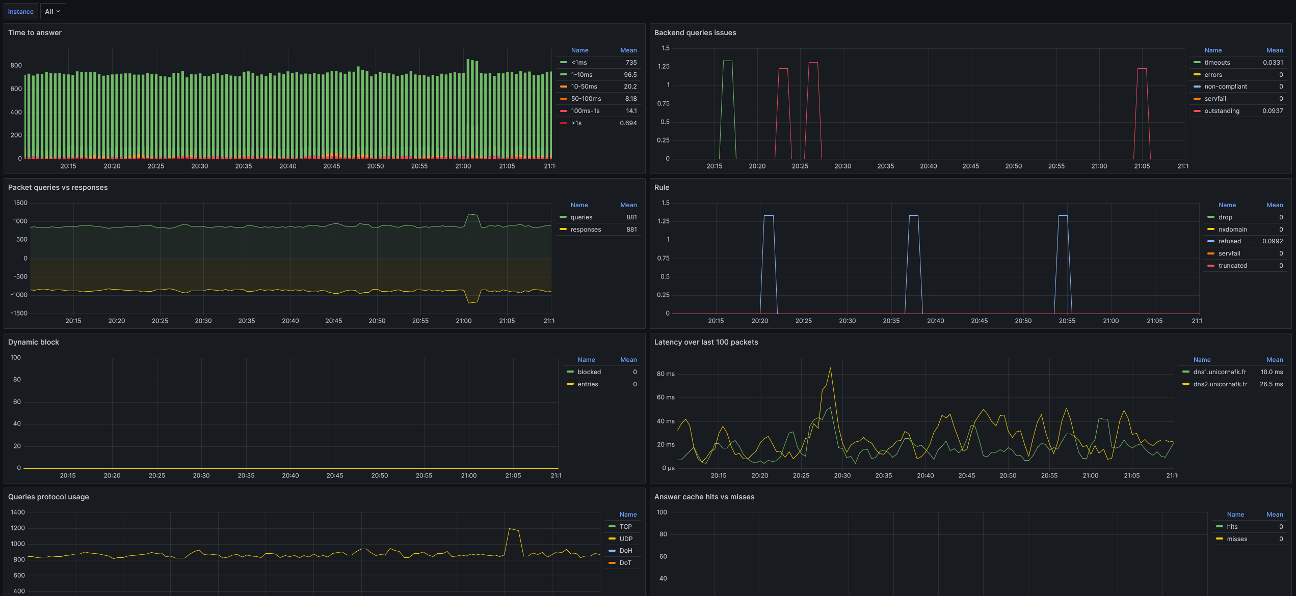Toggle the >1s legend series
Viewport: 1296px width, 596px height.
(576, 123)
